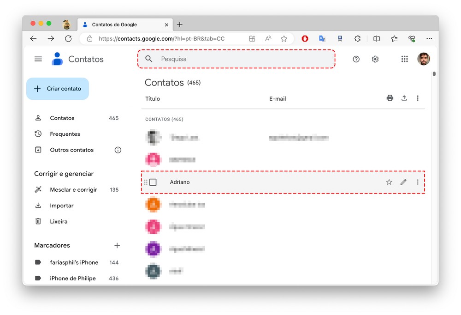Viewport: 461px width, 315px height.
Task: Reload the page
Action: 68,39
